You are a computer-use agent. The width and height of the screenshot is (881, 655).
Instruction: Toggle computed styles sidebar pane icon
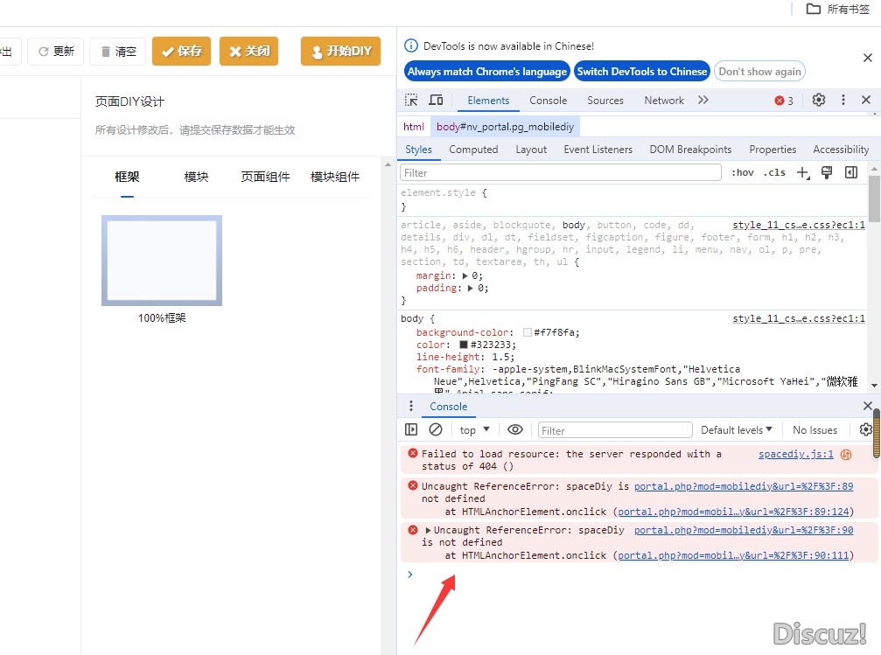(x=851, y=172)
